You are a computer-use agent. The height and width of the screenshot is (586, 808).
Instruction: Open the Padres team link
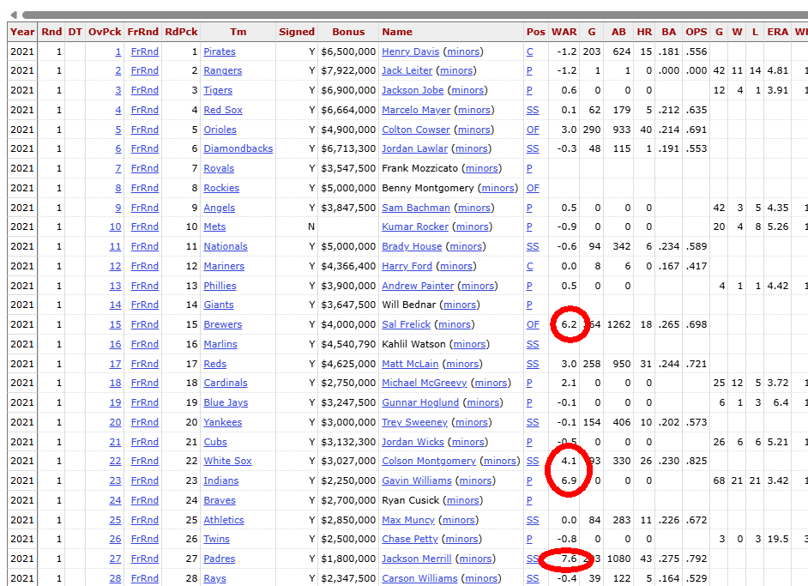tap(219, 559)
